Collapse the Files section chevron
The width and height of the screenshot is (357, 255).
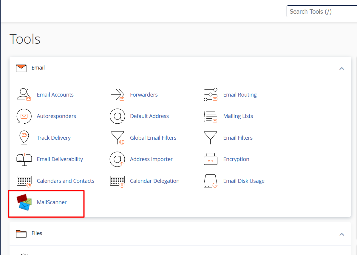pos(341,234)
